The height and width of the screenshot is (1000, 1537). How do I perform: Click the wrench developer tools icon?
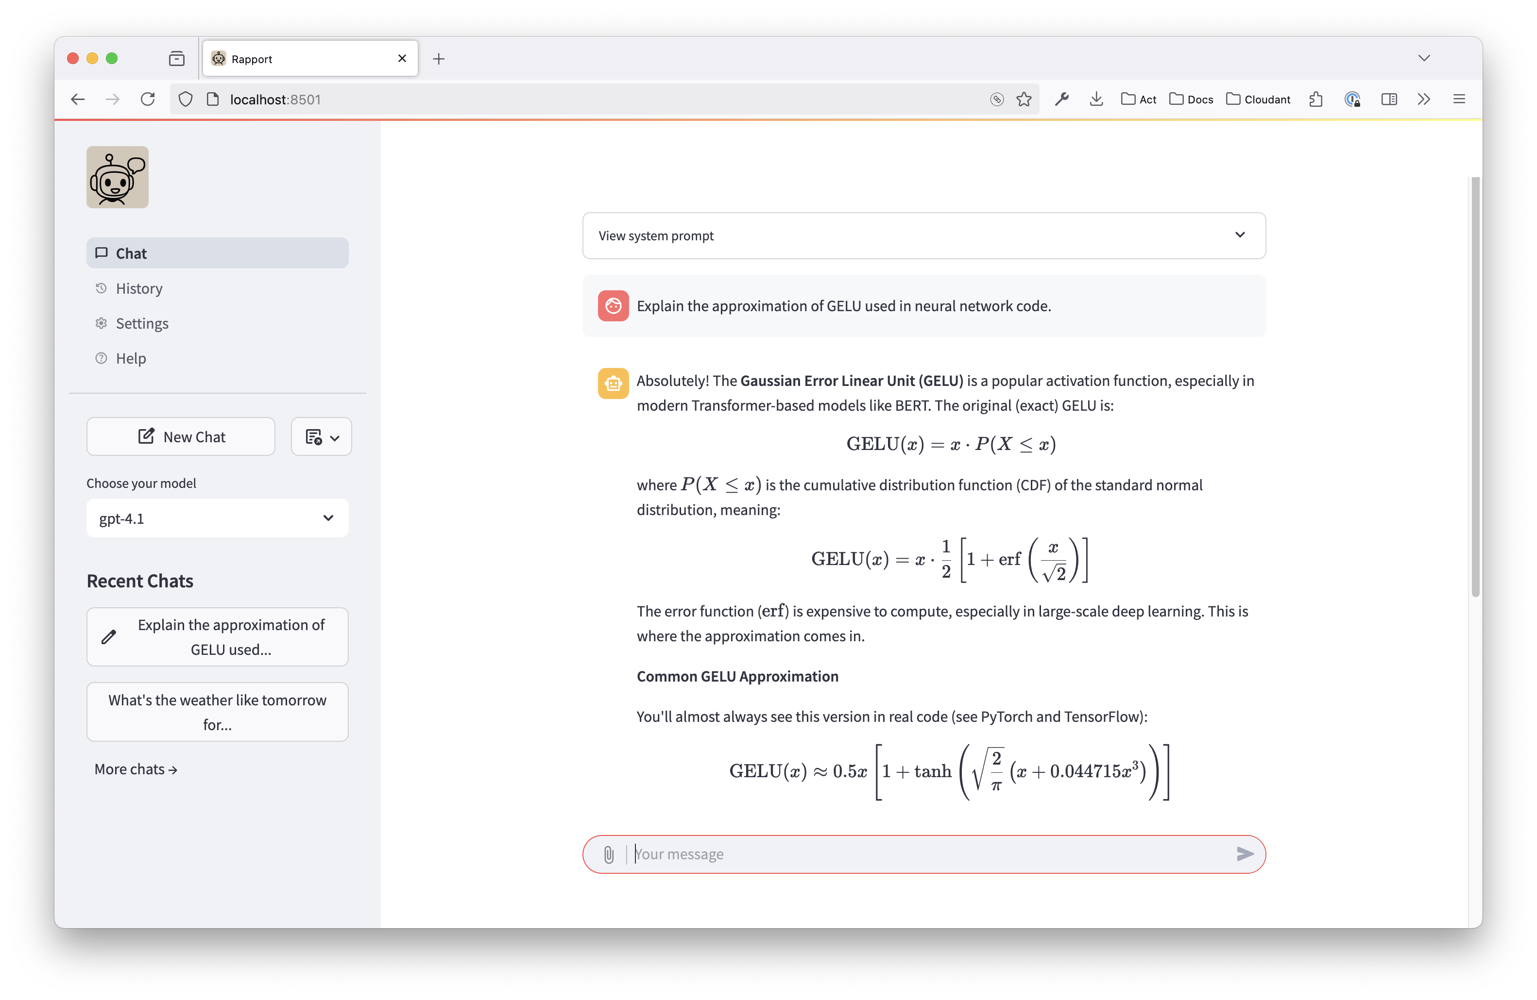(1062, 100)
